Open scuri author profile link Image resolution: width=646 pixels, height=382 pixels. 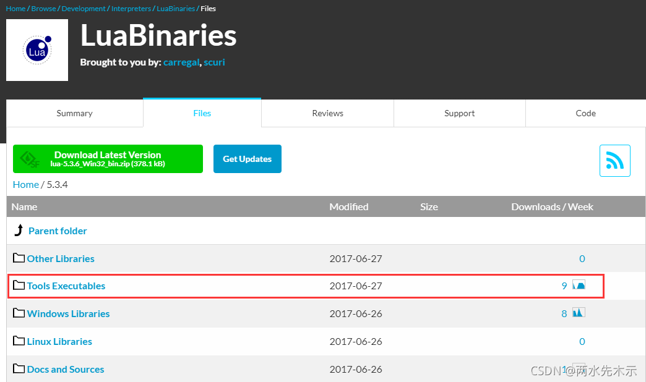214,62
